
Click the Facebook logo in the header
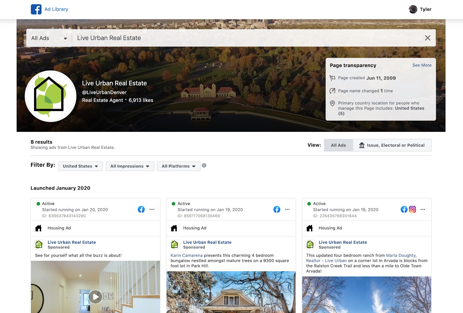(x=36, y=9)
